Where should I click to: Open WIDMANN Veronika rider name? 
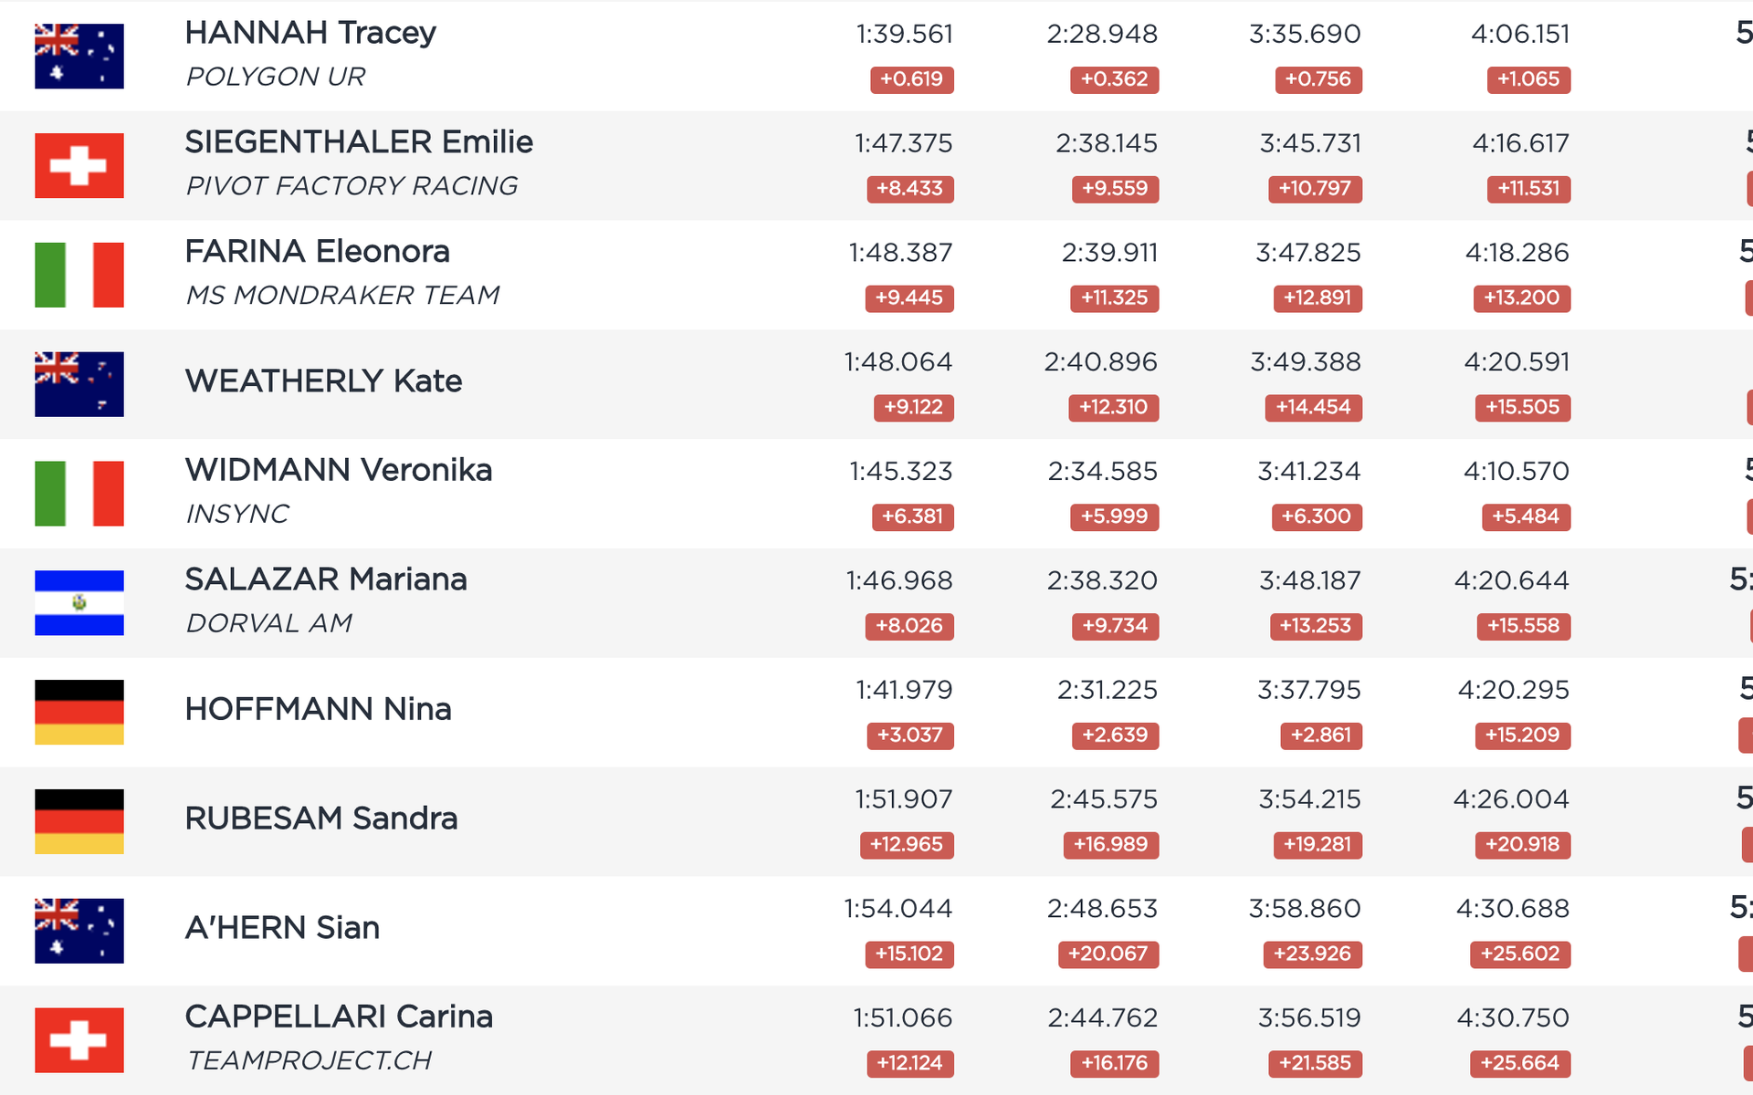[x=339, y=470]
